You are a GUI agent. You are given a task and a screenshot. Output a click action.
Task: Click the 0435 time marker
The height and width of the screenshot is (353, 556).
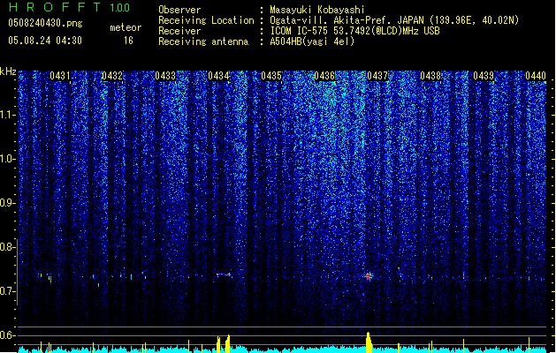point(271,76)
